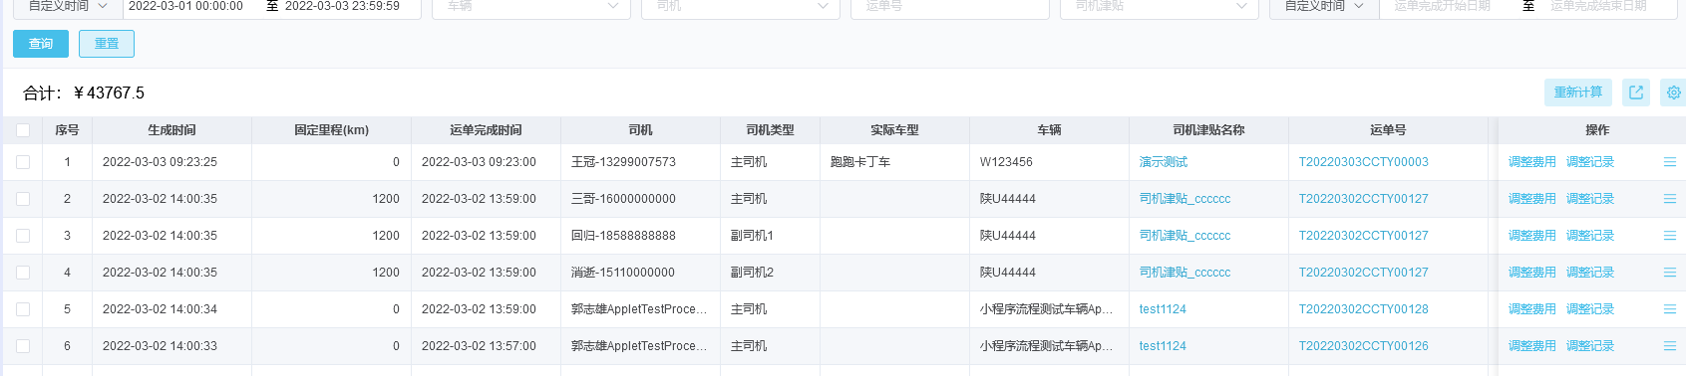Image resolution: width=1686 pixels, height=376 pixels.
Task: Open 司机津贴_cccccc link in row 2
Action: click(x=1184, y=199)
